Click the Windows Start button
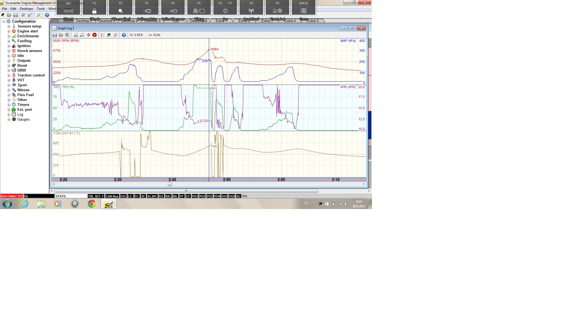 [7, 204]
